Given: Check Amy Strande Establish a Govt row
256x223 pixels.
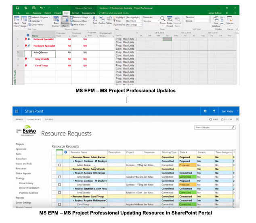Looking at the screenshot, I should (60, 193).
